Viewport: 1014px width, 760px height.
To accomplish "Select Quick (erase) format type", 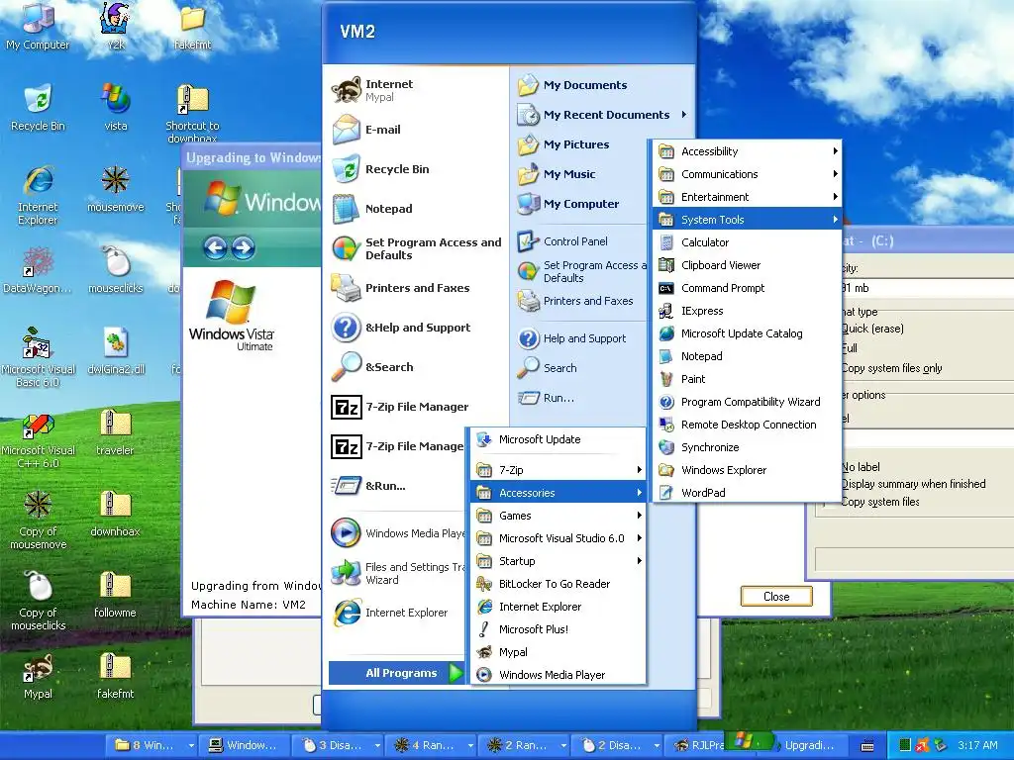I will 872,329.
